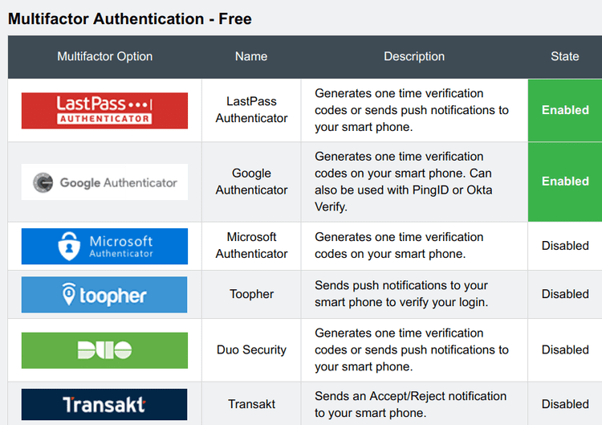Click the LastPass Authenticator logo

pos(104,111)
